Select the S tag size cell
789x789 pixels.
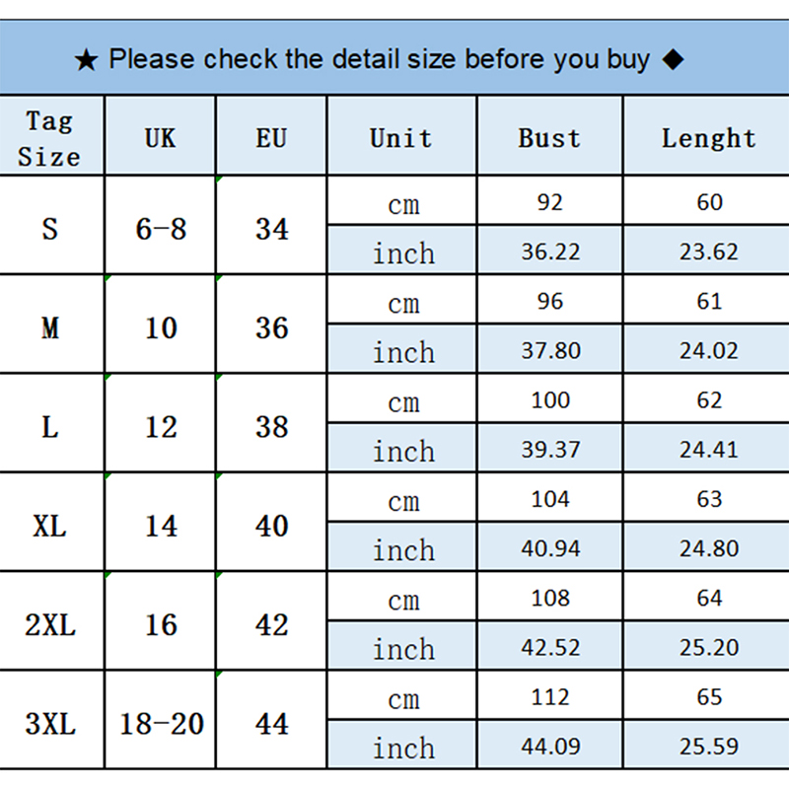(50, 229)
